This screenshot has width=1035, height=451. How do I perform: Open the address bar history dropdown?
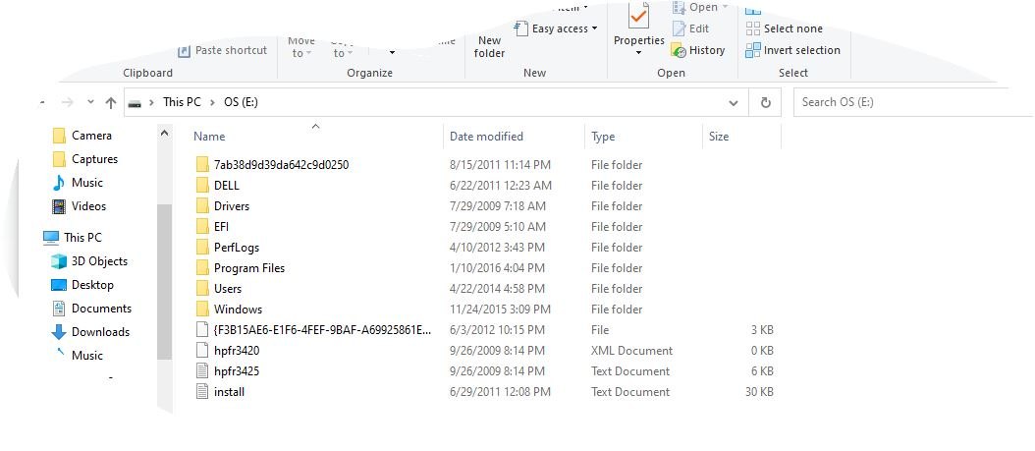734,103
